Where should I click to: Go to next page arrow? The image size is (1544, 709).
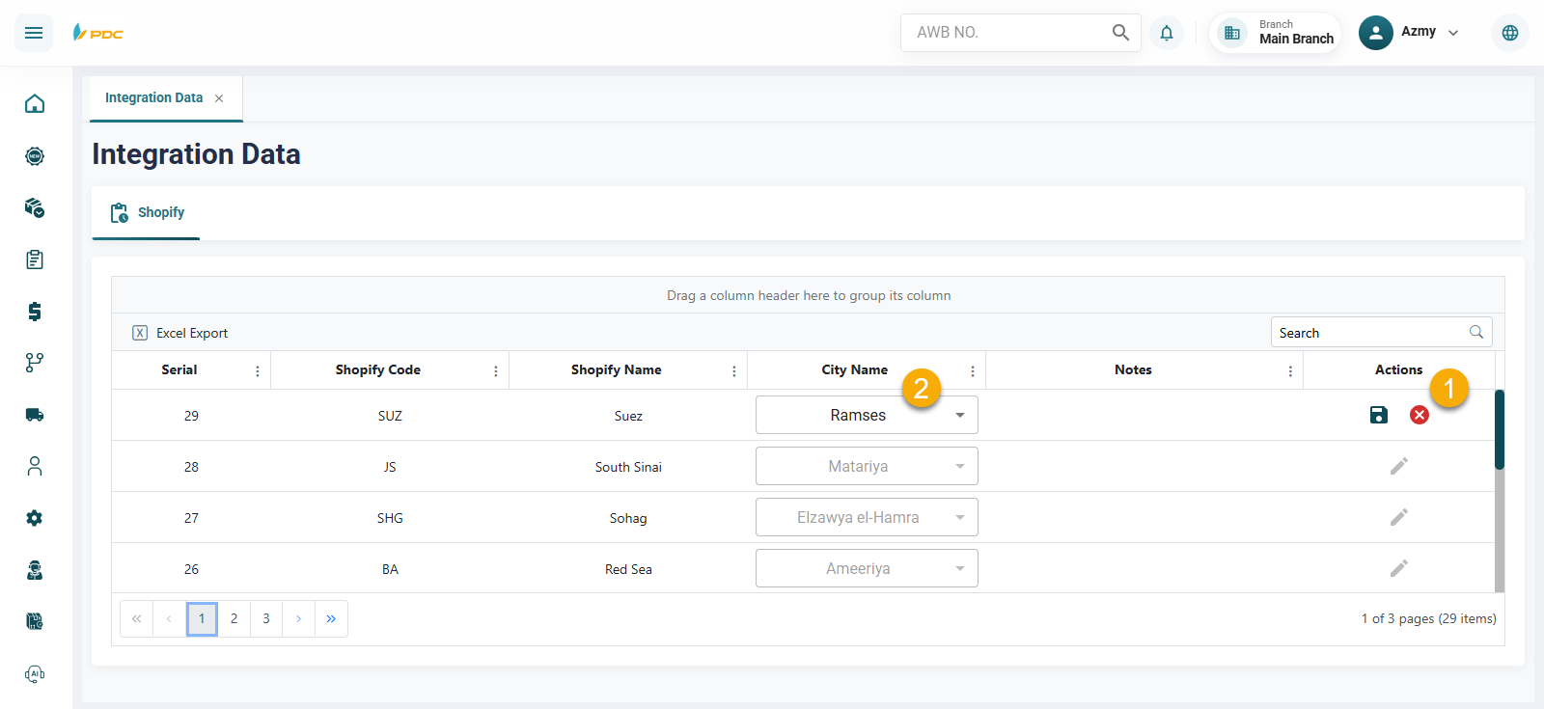tap(299, 618)
